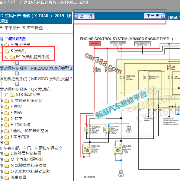Click the STARTER RELAY symbol
Image resolution: width=180 pixels, height=181 pixels.
pos(147,77)
